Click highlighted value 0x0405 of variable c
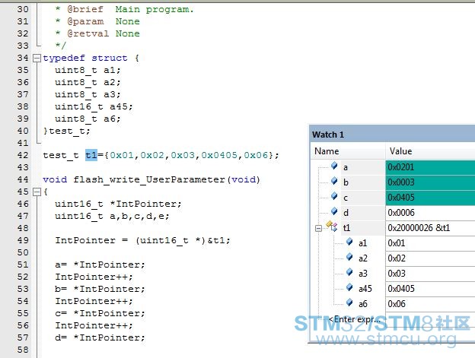Image resolution: width=475 pixels, height=358 pixels. 401,198
